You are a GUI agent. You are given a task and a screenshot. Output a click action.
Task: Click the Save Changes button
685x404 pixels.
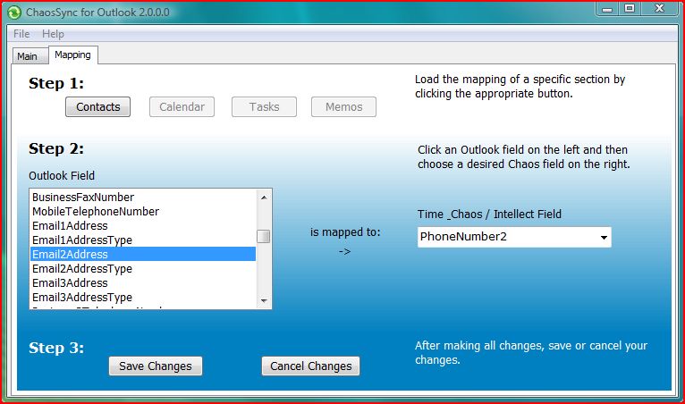156,366
